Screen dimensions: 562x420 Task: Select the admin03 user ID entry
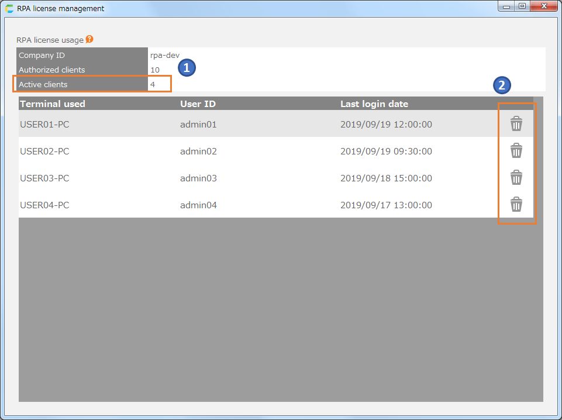point(198,178)
